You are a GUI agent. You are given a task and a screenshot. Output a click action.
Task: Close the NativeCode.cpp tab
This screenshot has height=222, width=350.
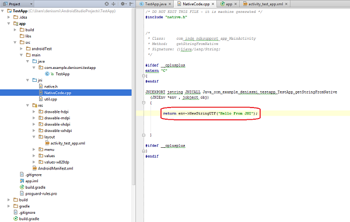(x=213, y=4)
